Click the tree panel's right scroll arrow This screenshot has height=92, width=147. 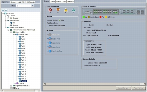point(39,90)
